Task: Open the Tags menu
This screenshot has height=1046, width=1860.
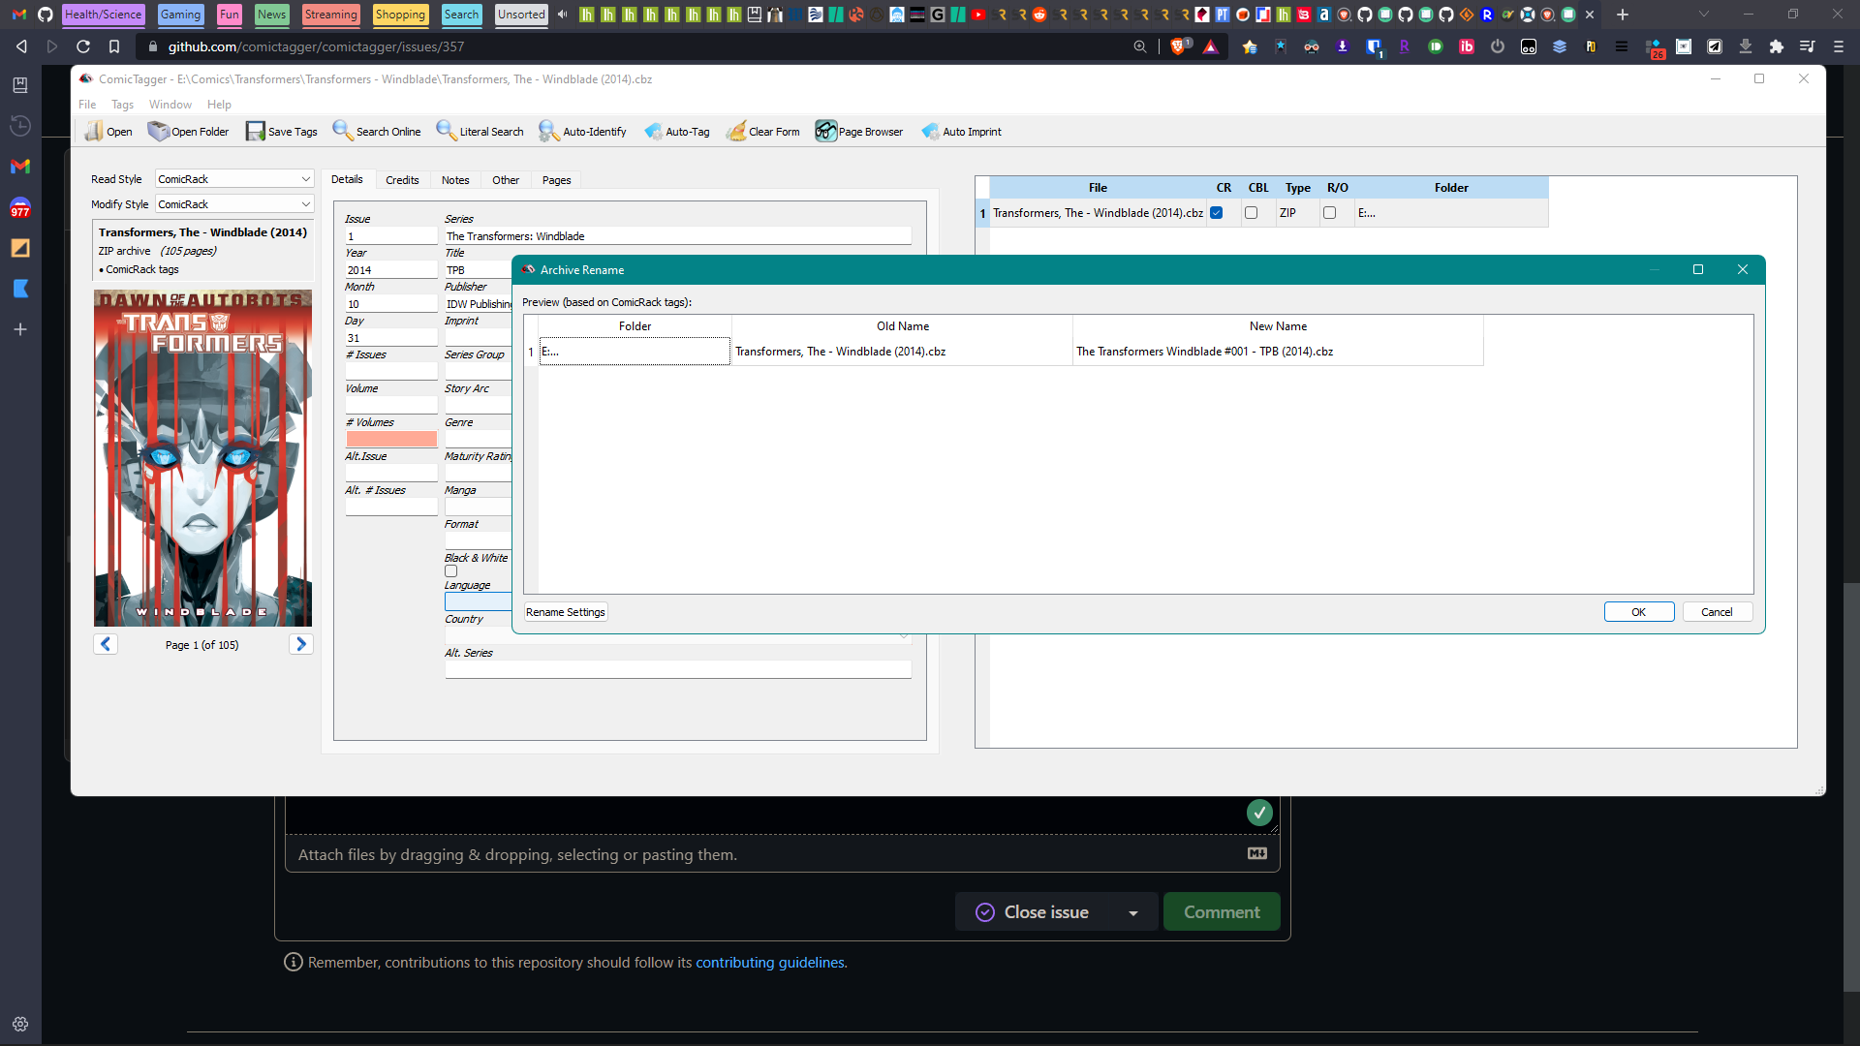Action: pyautogui.click(x=122, y=104)
